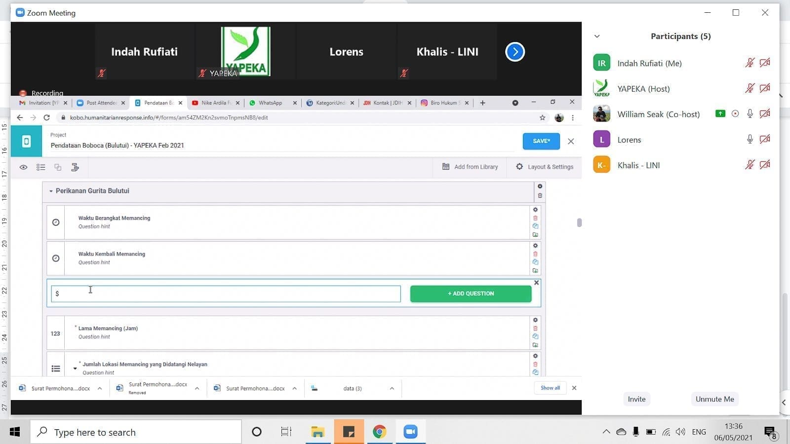
Task: Open Perikanan Gurita Bulutui group settings gear
Action: pos(540,186)
